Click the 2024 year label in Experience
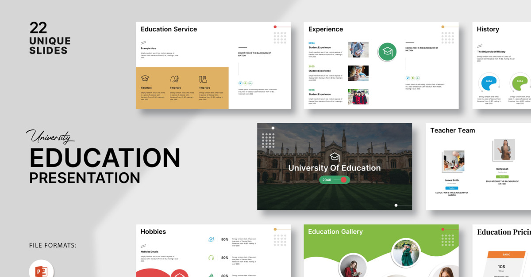Viewport: 531px width, 277px height. click(x=312, y=43)
